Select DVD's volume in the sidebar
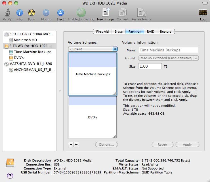The height and width of the screenshot is (182, 210). [30, 58]
